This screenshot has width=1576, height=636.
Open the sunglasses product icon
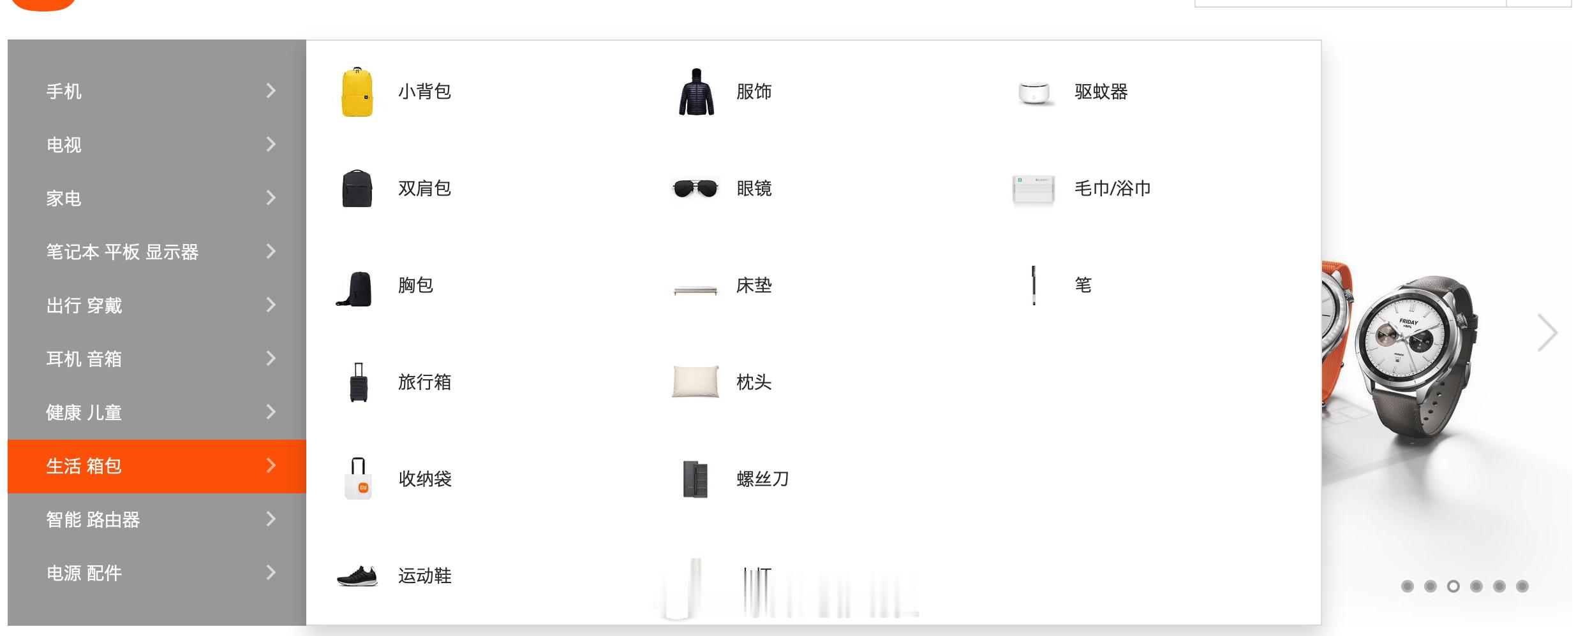pos(695,189)
